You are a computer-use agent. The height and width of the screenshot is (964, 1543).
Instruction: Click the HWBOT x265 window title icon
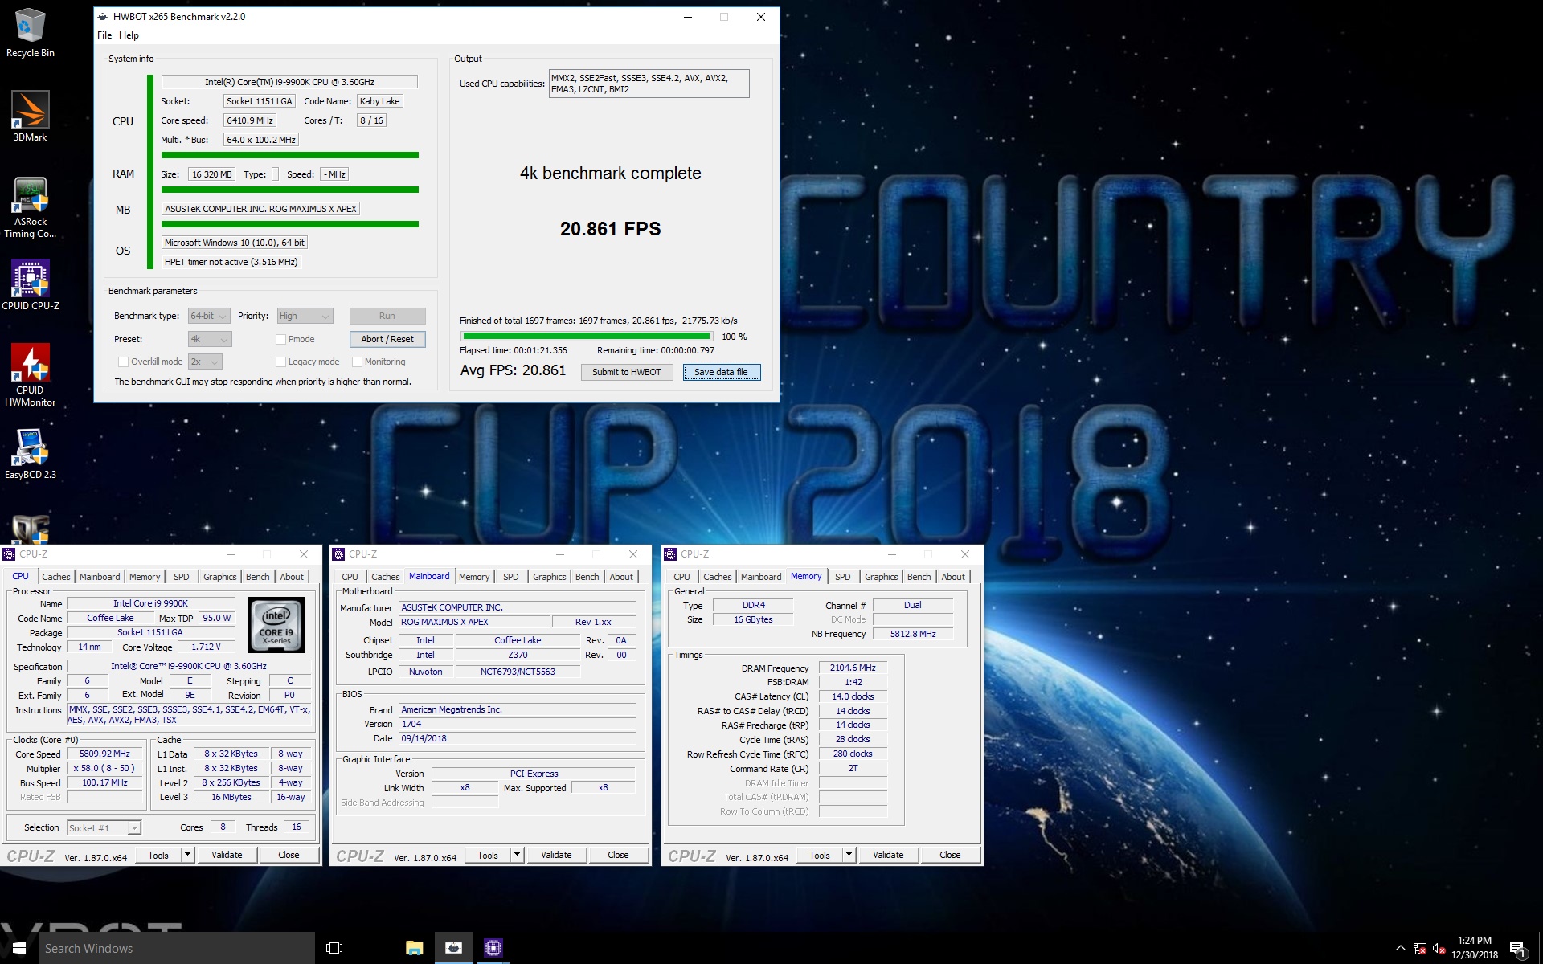[102, 16]
